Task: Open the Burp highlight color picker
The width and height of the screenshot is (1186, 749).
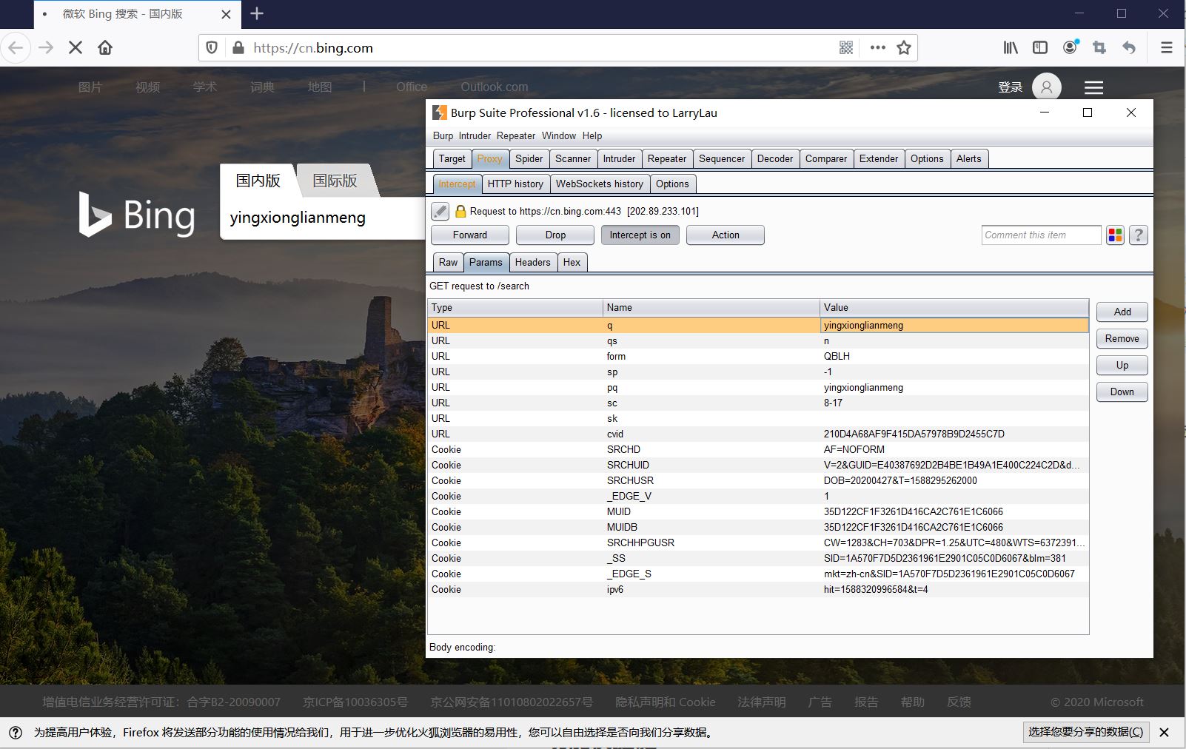Action: coord(1115,235)
